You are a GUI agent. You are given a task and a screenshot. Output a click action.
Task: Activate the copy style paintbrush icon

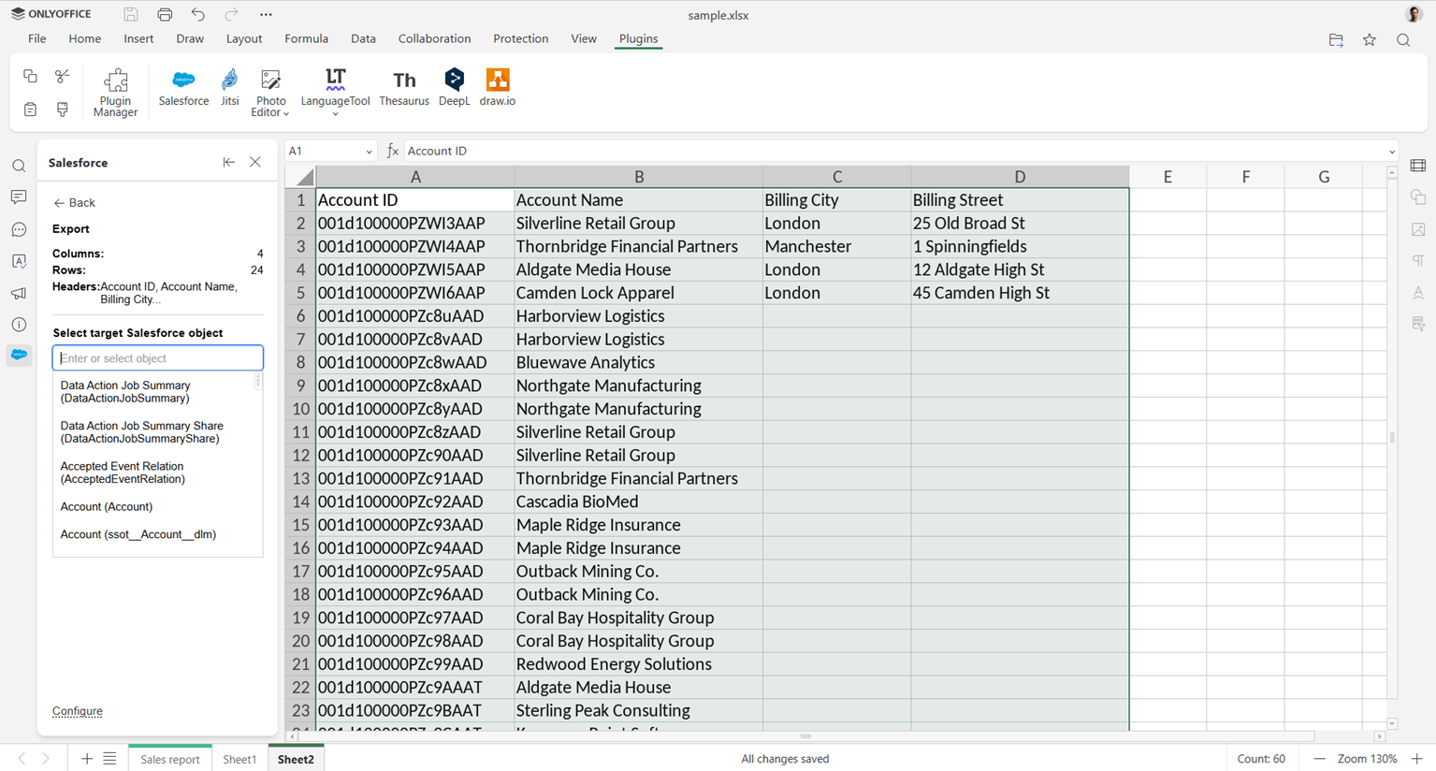[x=63, y=109]
